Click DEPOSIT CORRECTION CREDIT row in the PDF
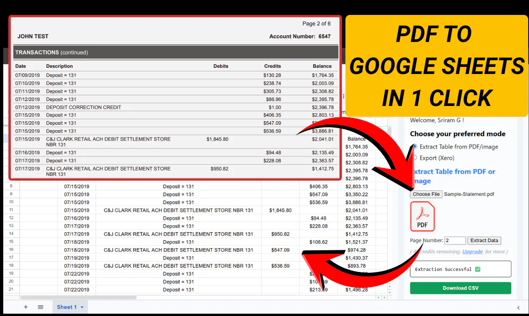Viewport: 529px width, 316px height. 175,107
